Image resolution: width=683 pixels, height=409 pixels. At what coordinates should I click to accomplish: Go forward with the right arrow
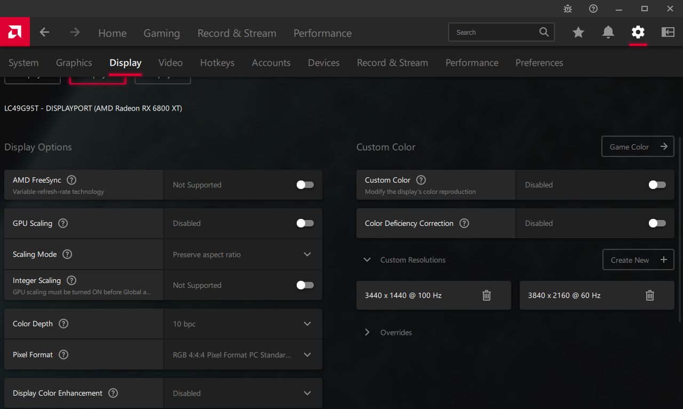75,32
